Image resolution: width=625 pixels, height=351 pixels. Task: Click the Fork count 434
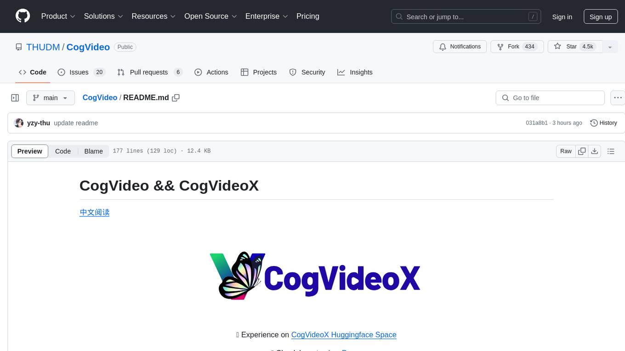529,46
